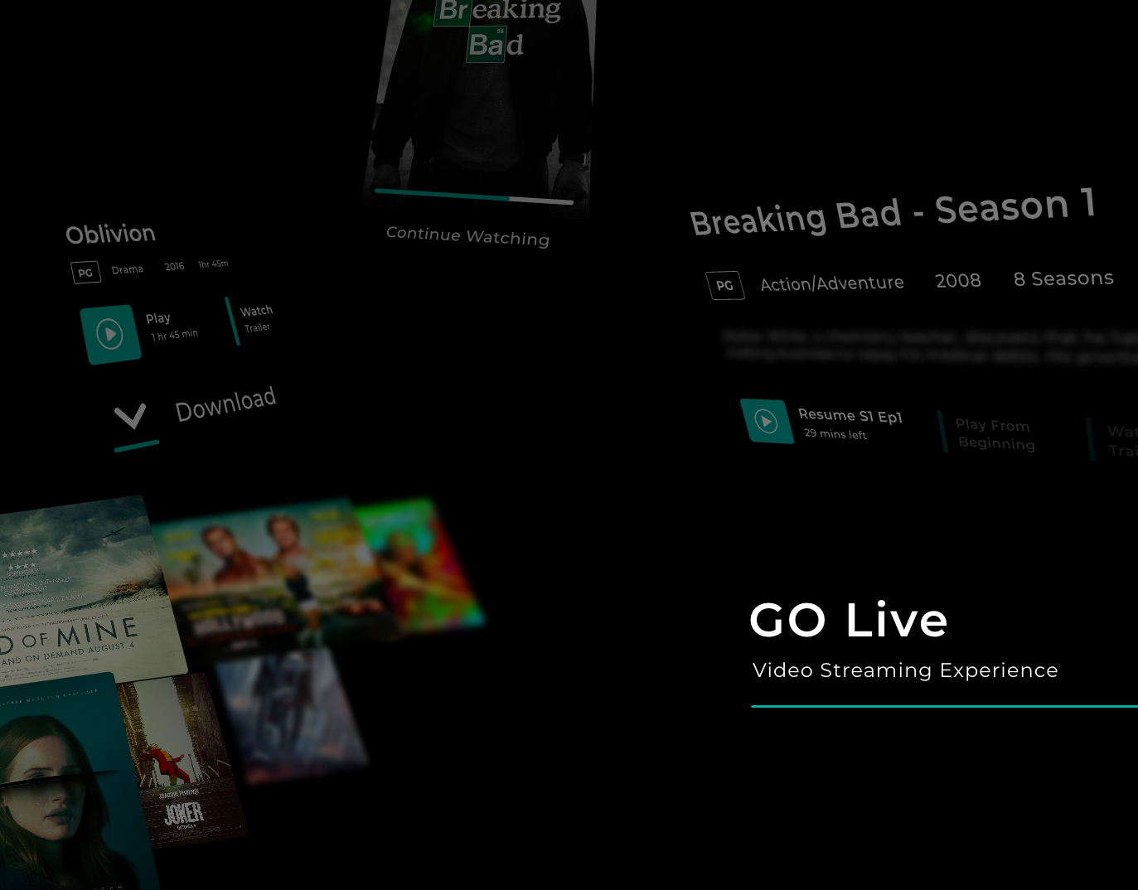Click the PG rating badge for Breaking Bad
Image resolution: width=1138 pixels, height=890 pixels.
coord(724,285)
